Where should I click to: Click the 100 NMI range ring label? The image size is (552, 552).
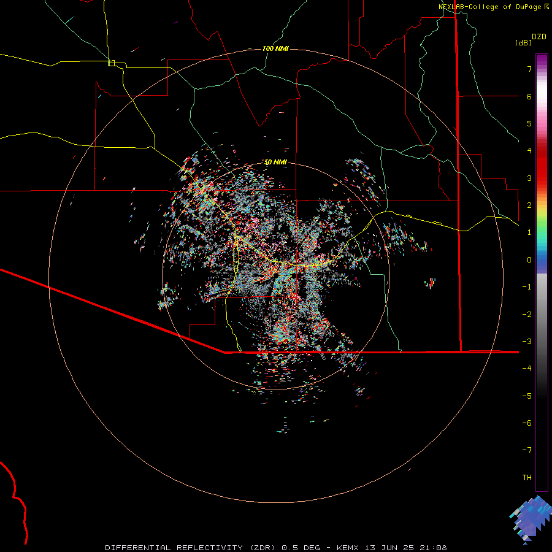click(275, 48)
